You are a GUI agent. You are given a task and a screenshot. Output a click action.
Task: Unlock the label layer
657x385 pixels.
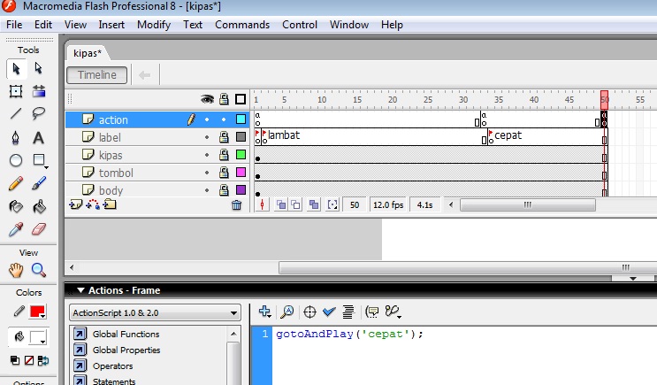click(225, 137)
